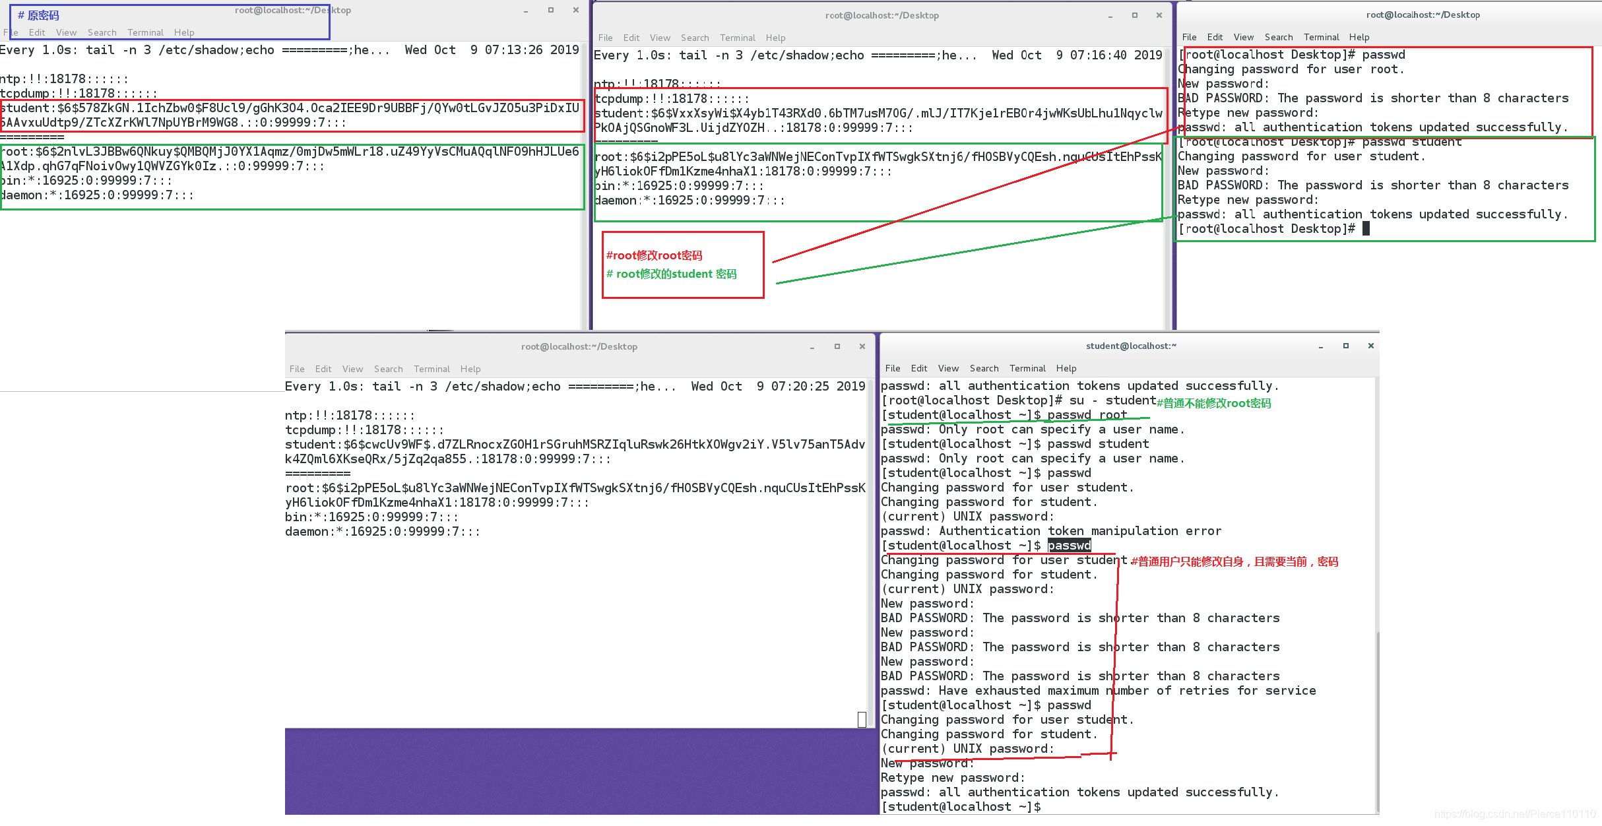This screenshot has width=1602, height=826.
Task: Open Search menu in student@localhost terminal
Action: (x=984, y=368)
